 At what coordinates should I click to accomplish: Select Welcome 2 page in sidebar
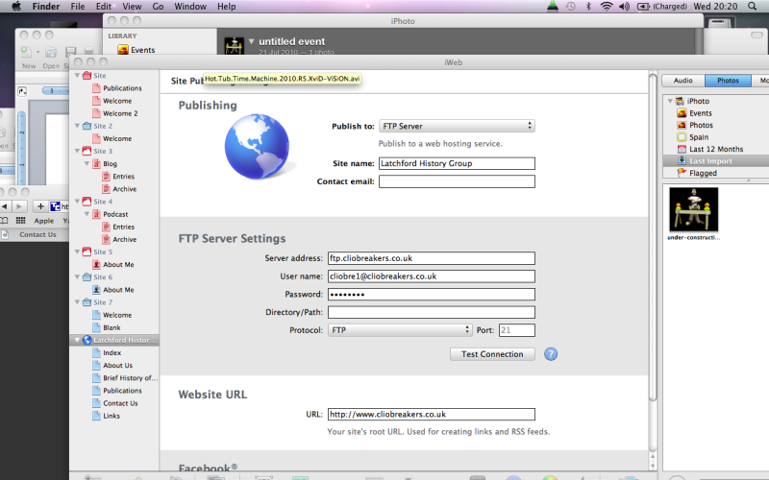pyautogui.click(x=120, y=113)
